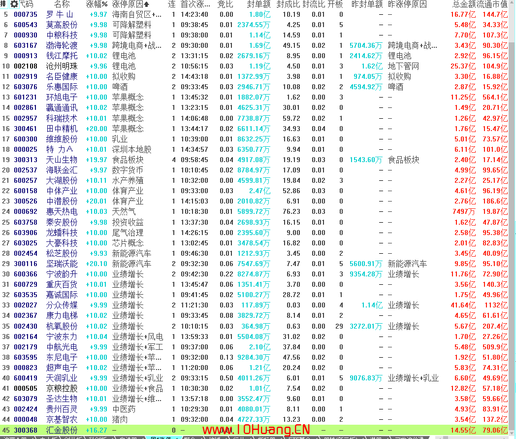The height and width of the screenshot is (439, 516).
Task: Select stock code 300116
Action: [x=26, y=264]
